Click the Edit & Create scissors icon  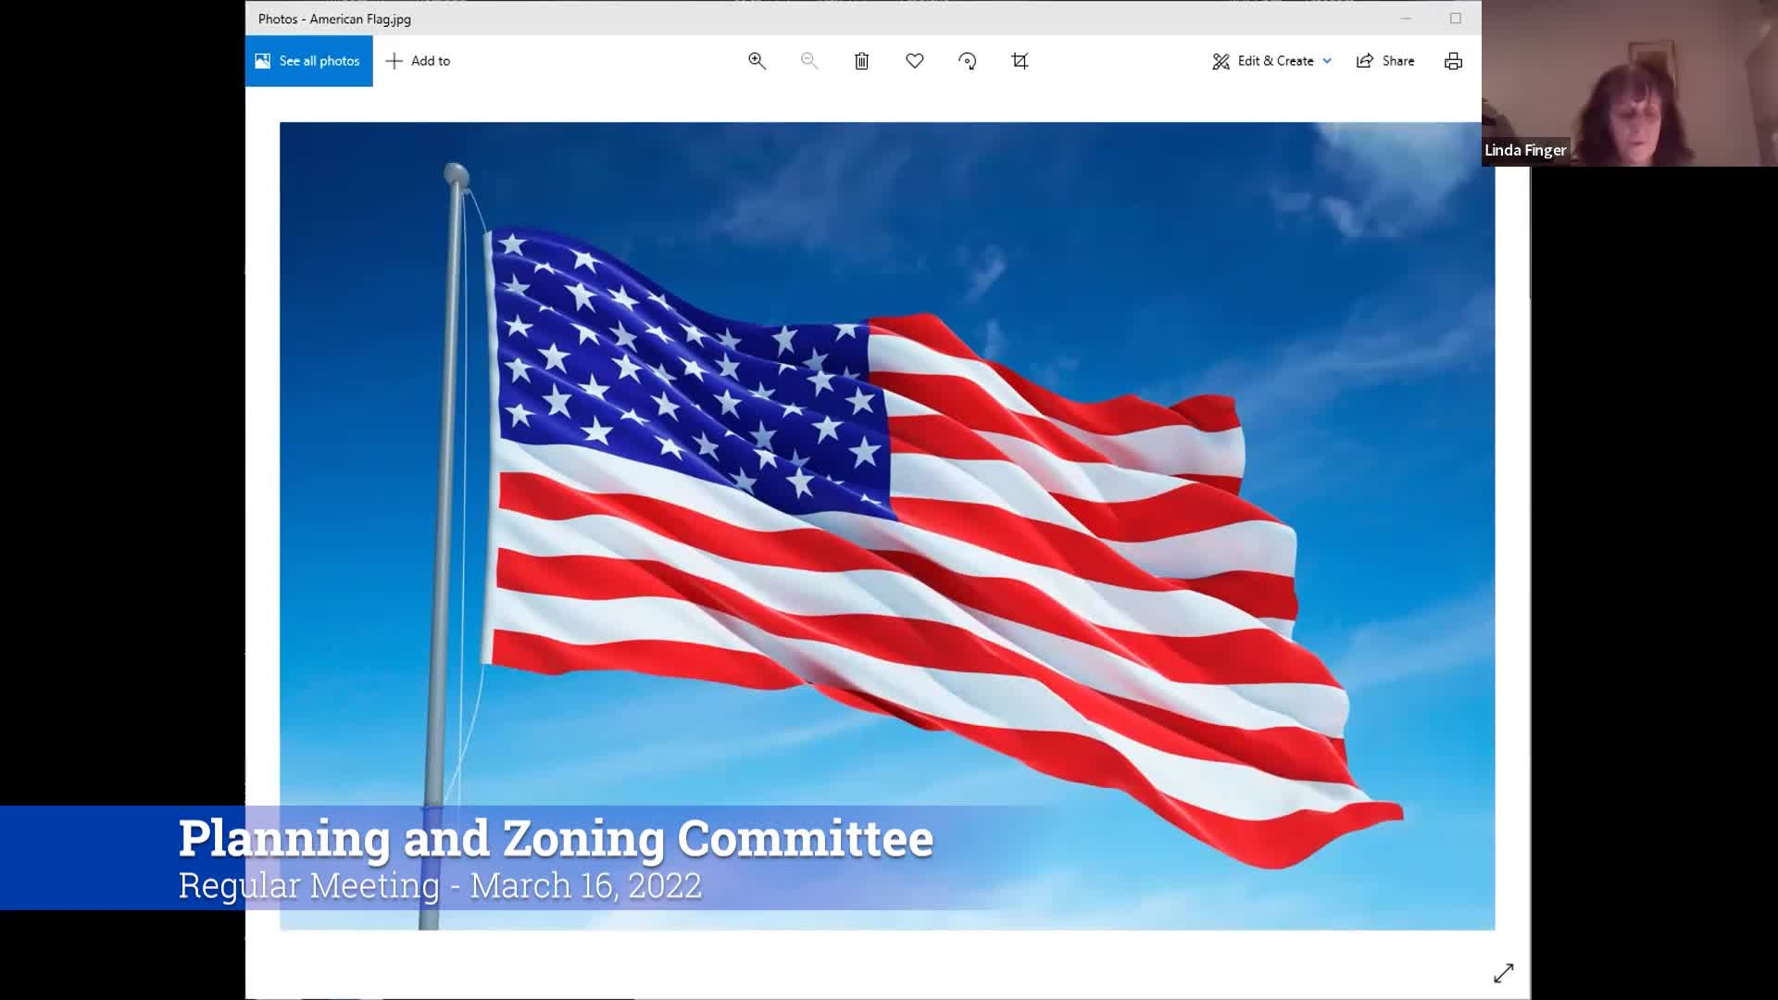coord(1221,60)
